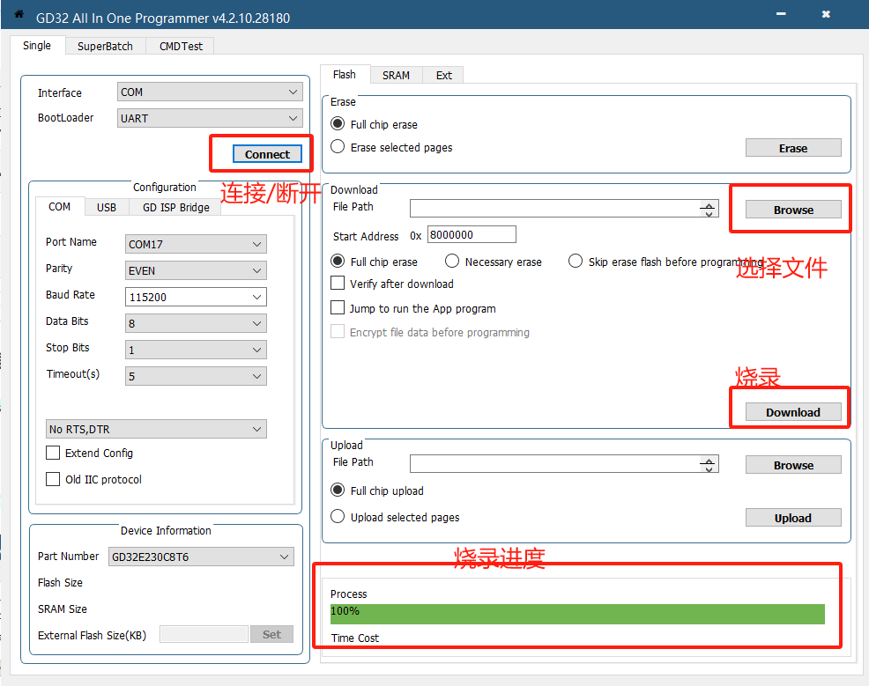869x686 pixels.
Task: Tick the Old IIC protocol checkbox
Action: click(53, 479)
